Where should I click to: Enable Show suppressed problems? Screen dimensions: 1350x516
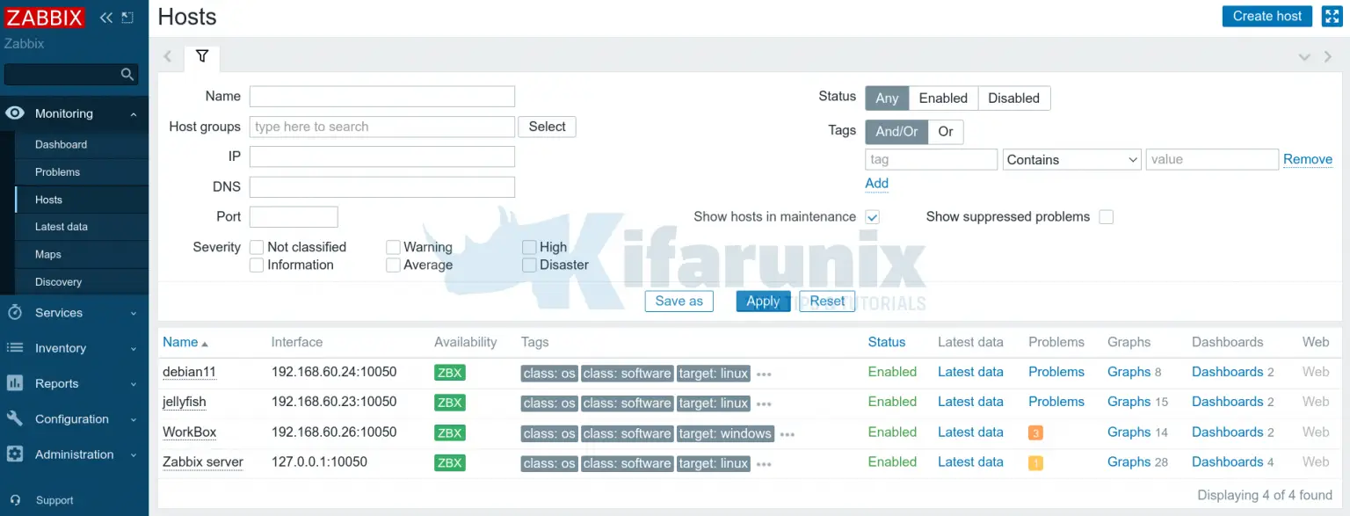(1106, 216)
